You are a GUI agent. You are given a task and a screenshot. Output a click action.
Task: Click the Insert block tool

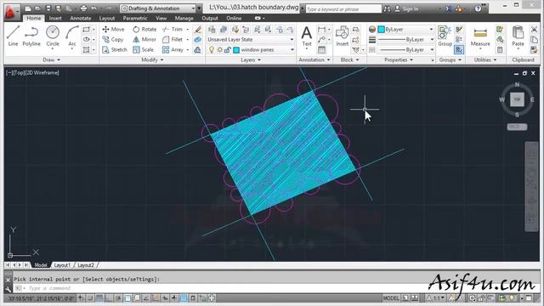tap(342, 36)
